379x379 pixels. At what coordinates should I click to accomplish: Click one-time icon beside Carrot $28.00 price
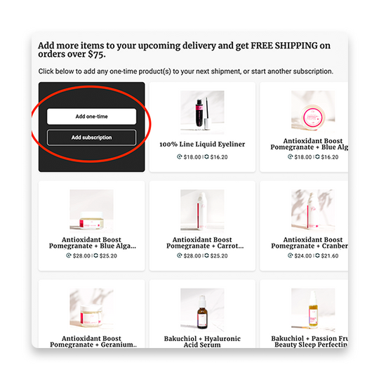coord(180,255)
